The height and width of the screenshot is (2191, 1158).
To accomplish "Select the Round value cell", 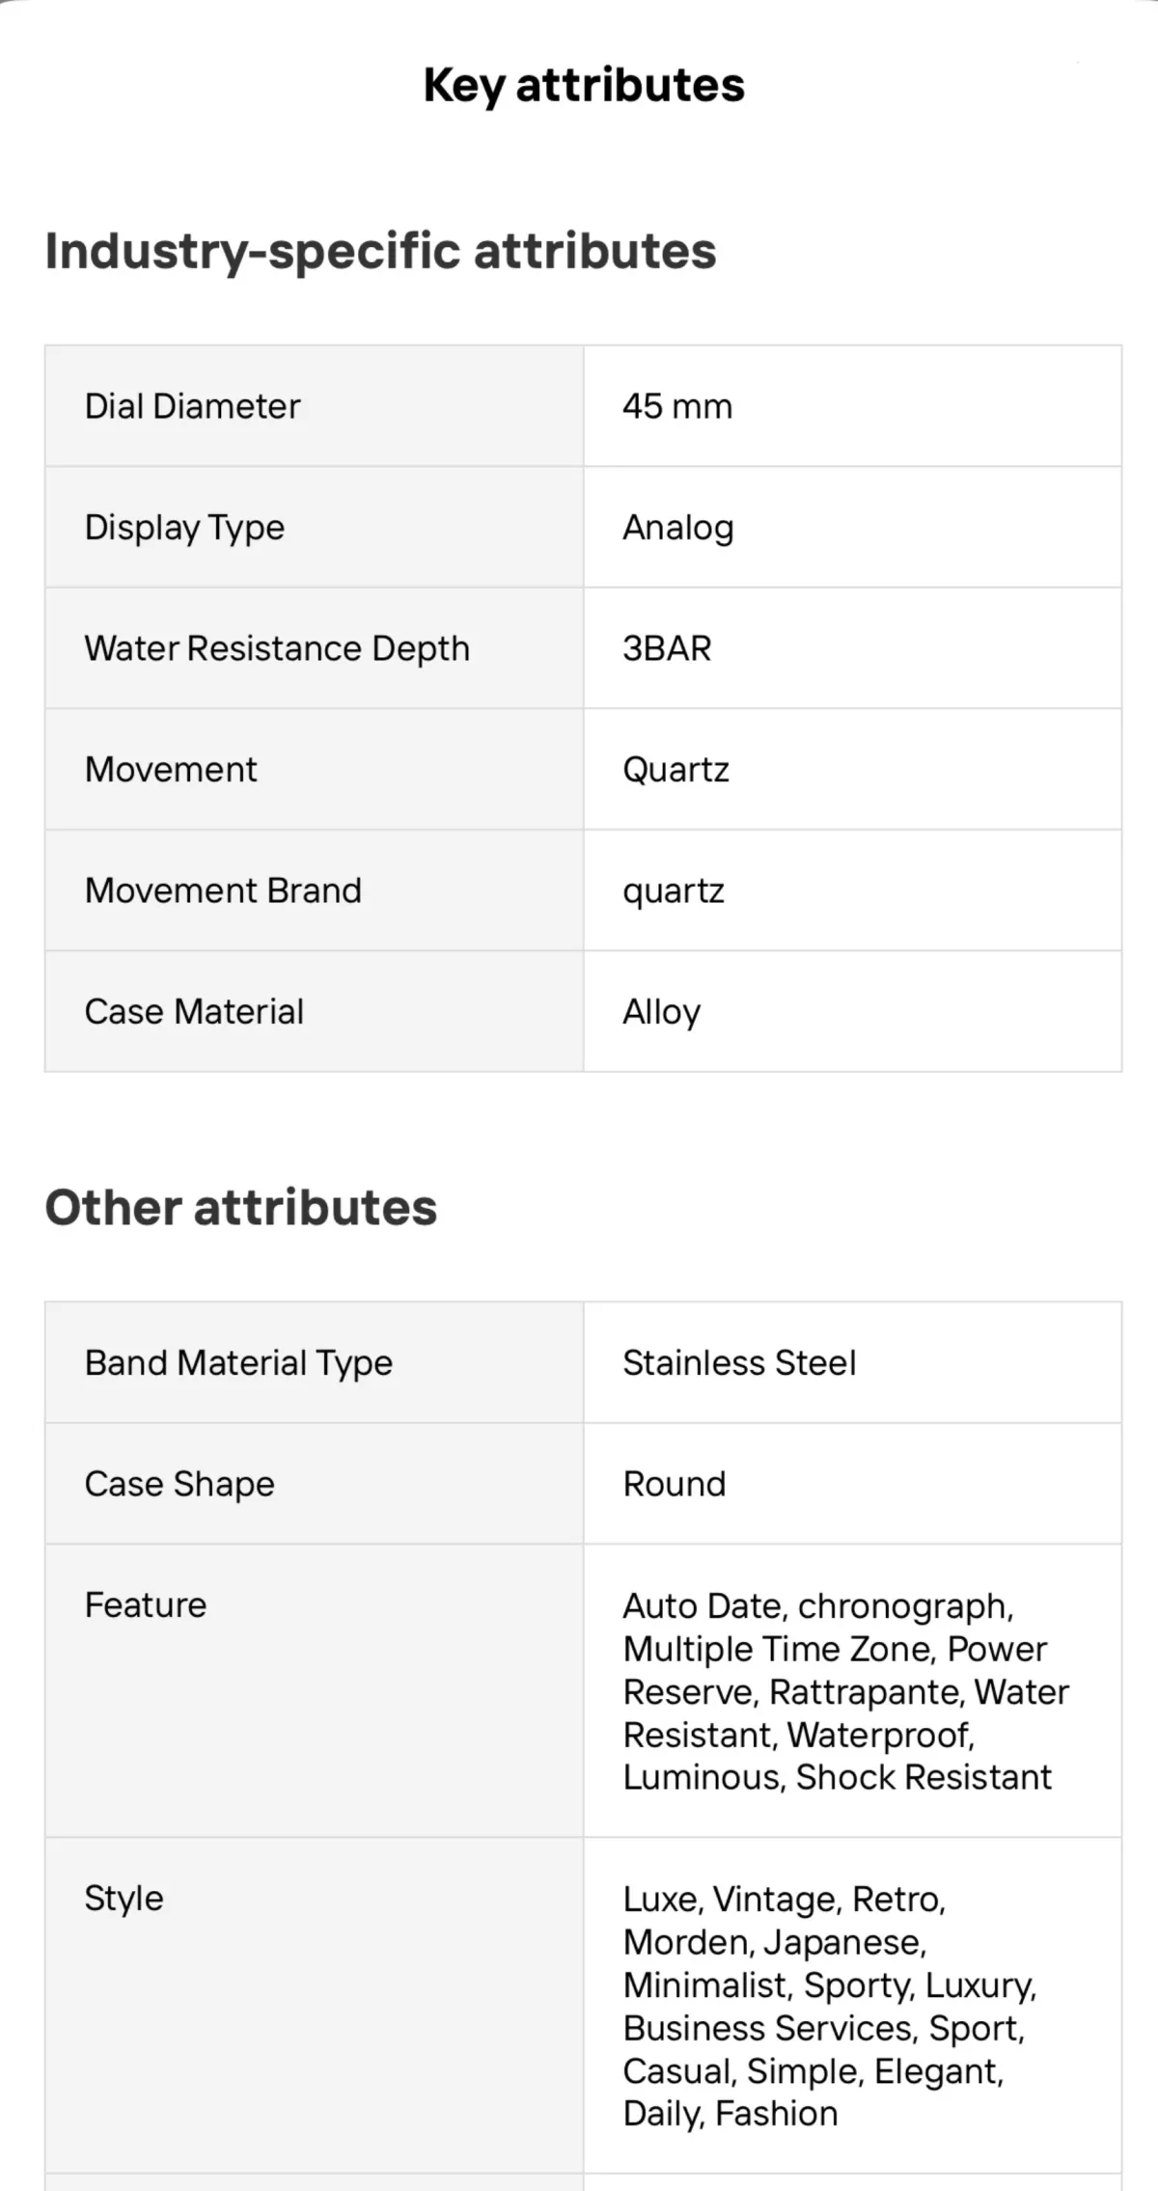I will click(852, 1484).
